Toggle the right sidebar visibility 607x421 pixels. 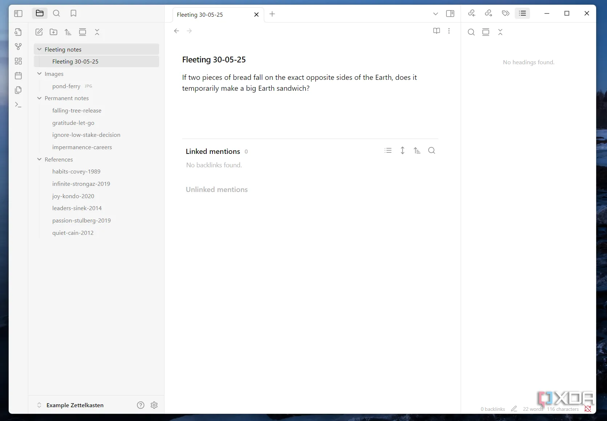point(450,14)
